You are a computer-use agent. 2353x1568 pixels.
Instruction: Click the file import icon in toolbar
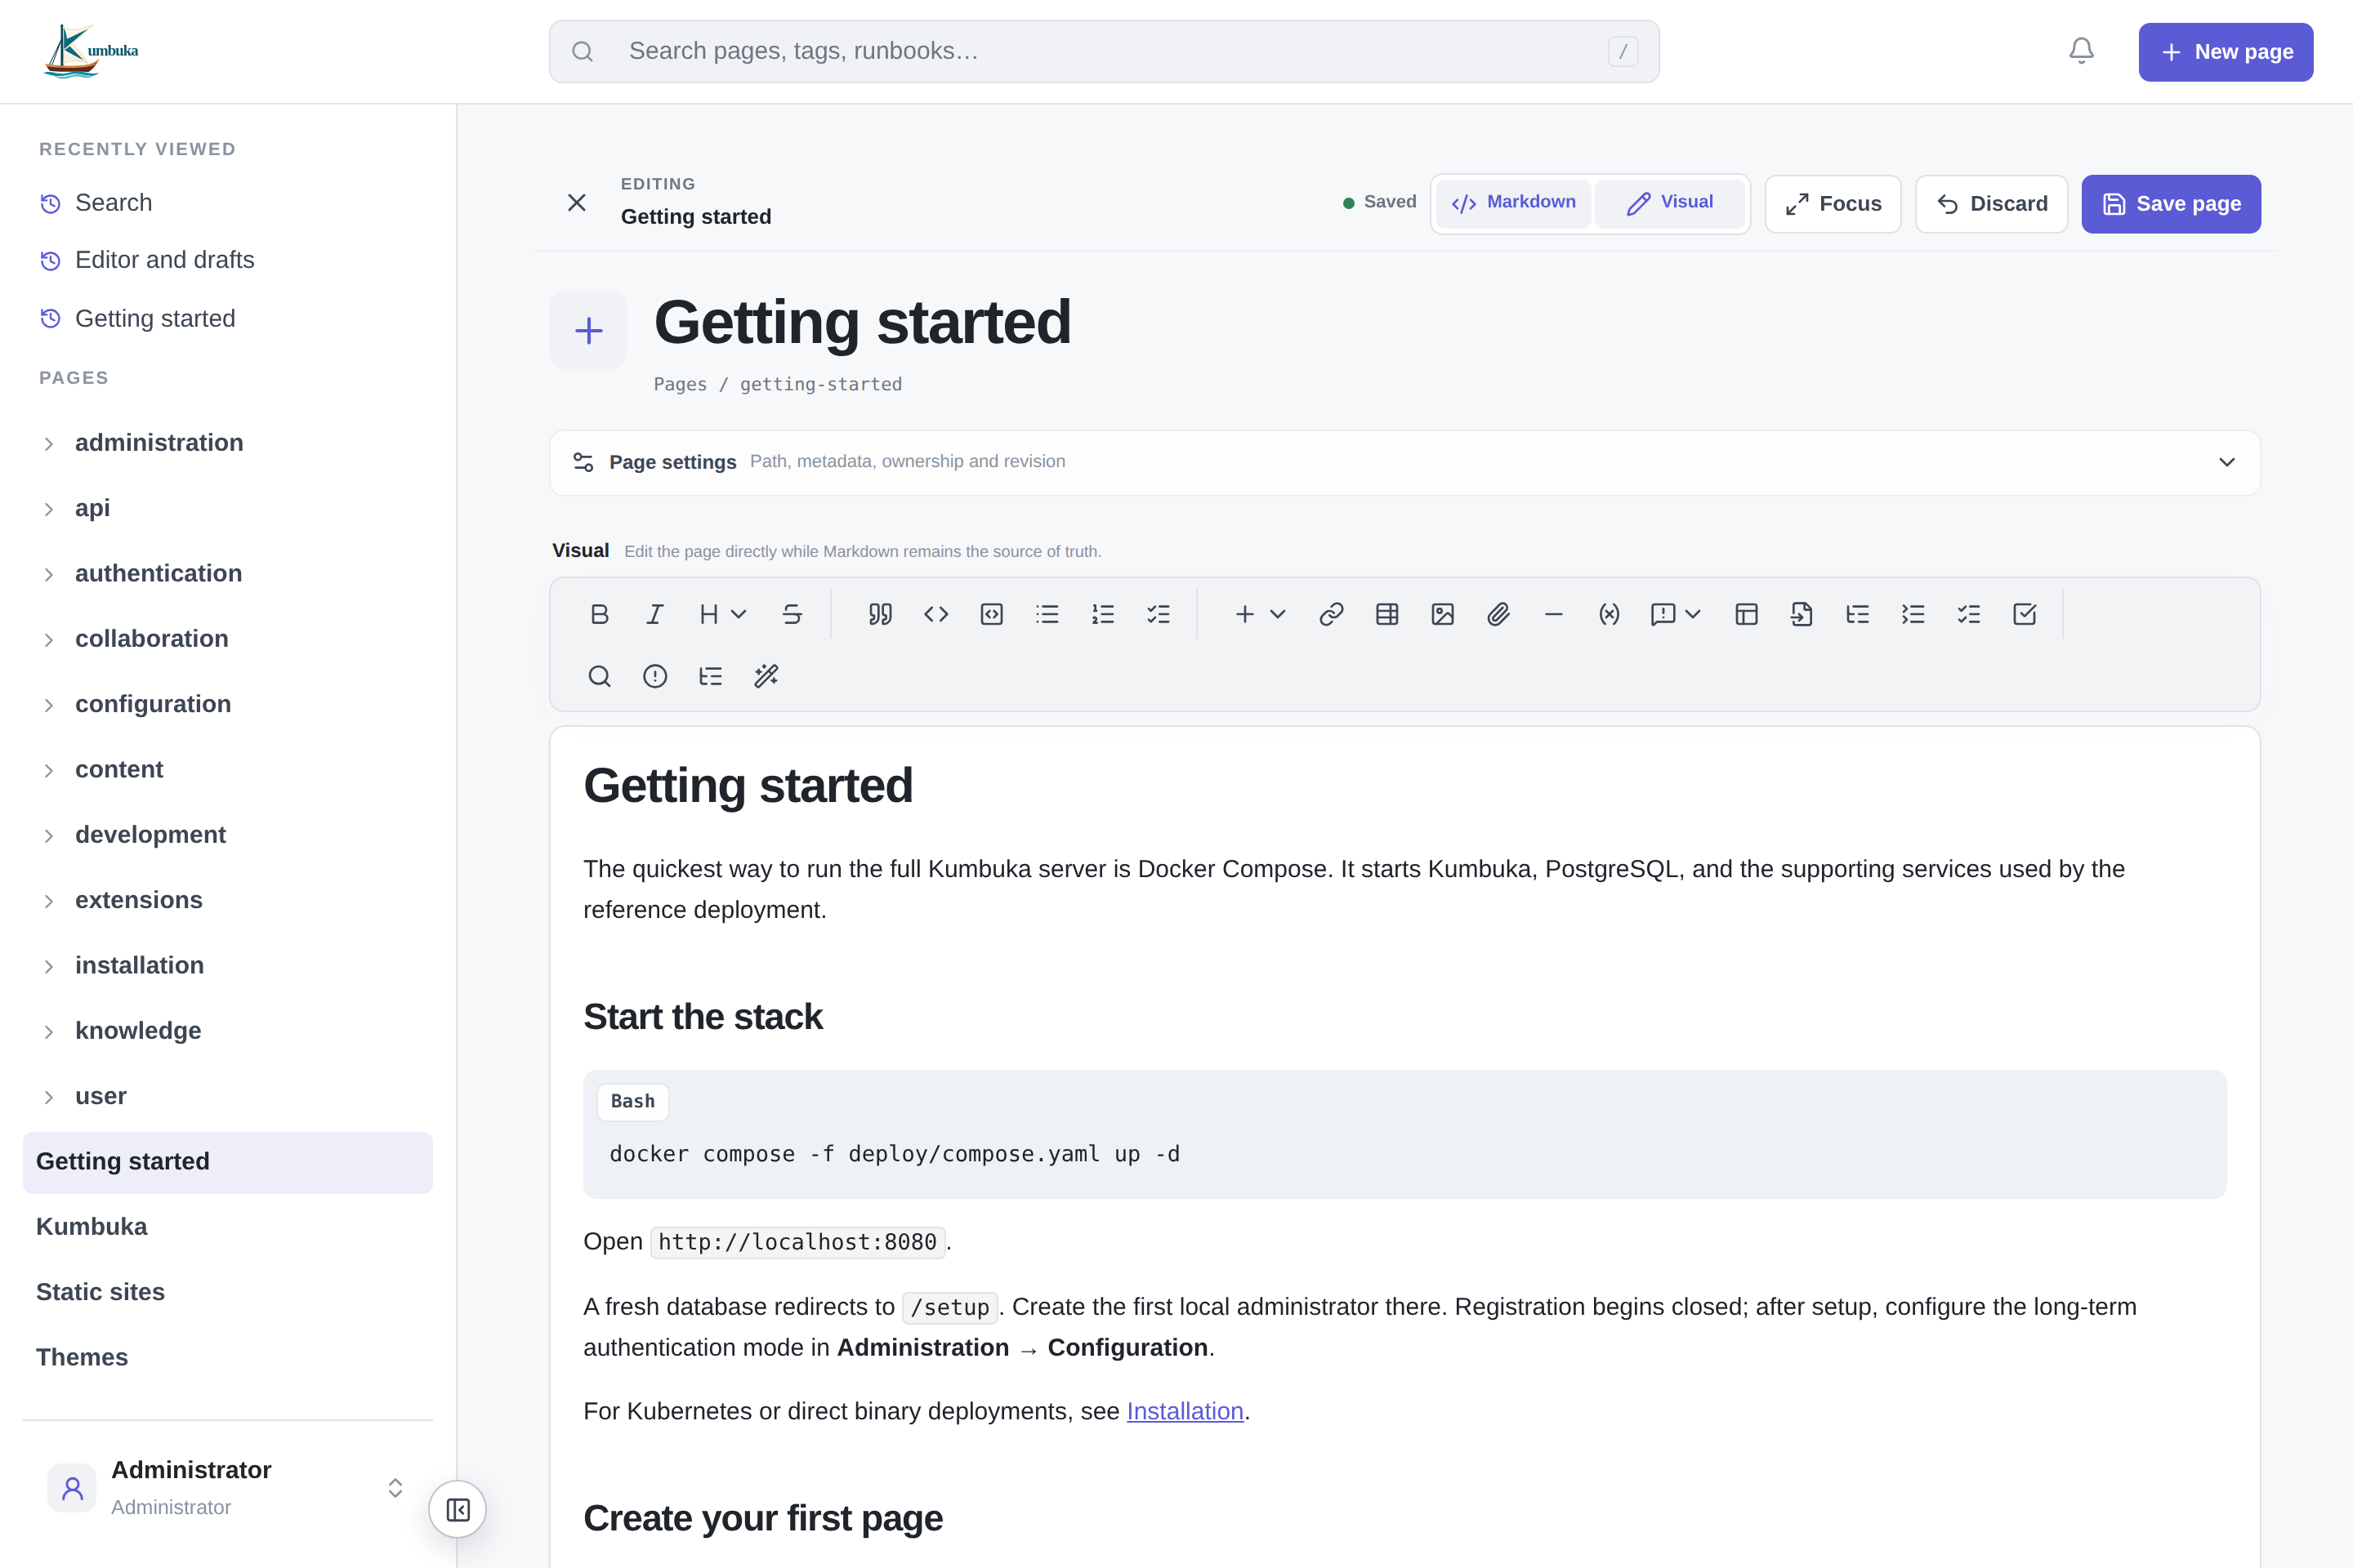[x=1802, y=614]
